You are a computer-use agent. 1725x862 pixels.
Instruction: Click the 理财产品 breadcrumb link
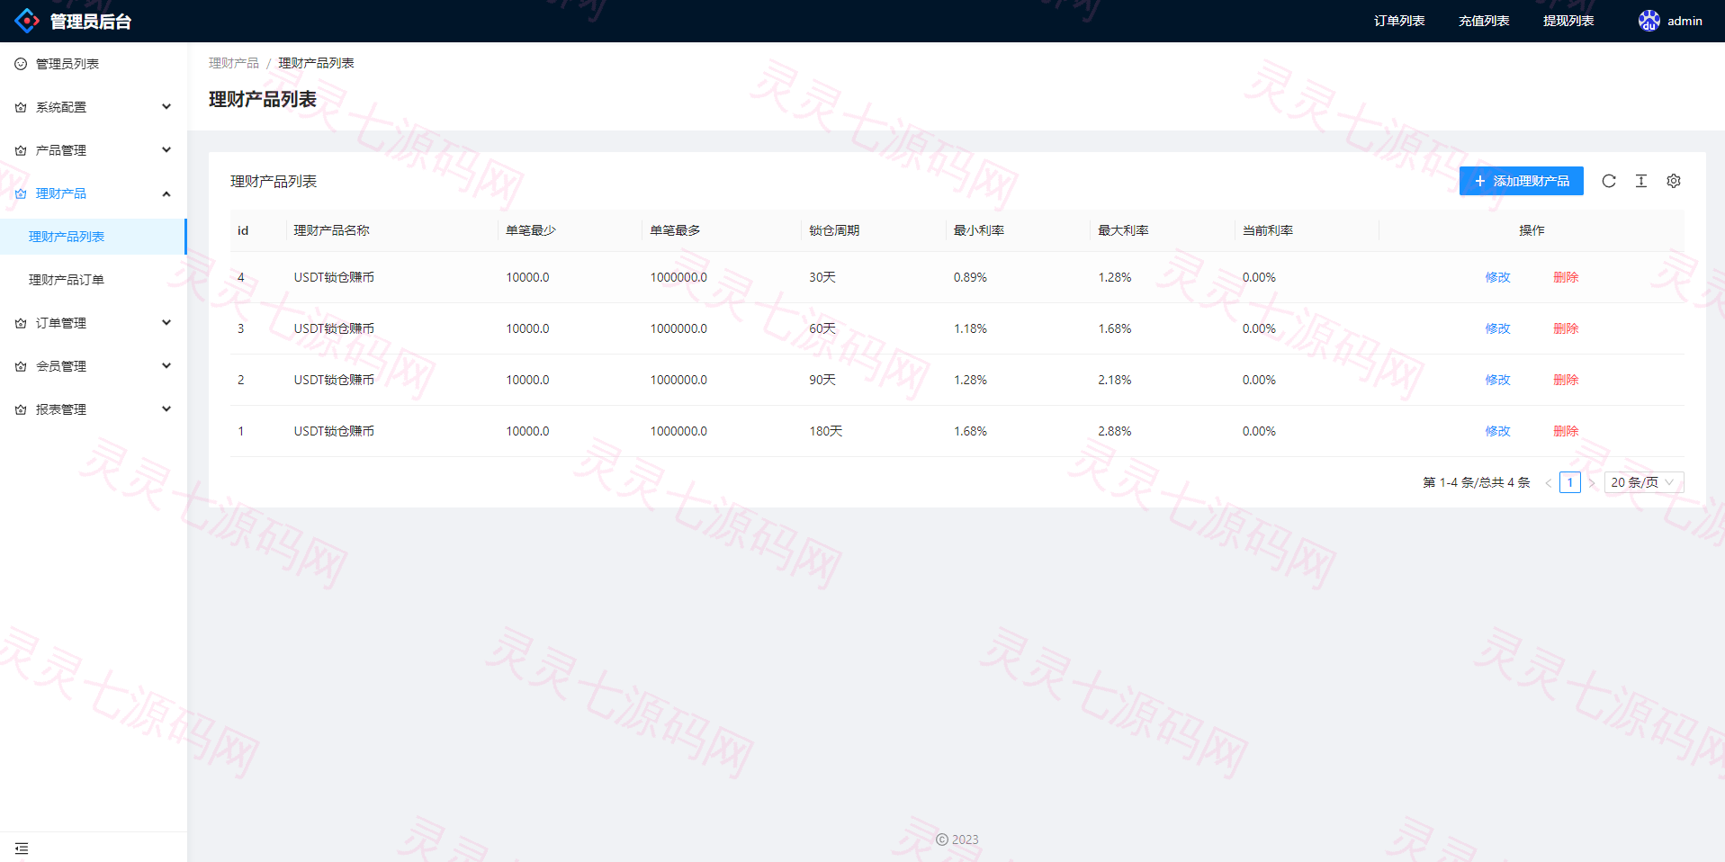(x=234, y=63)
